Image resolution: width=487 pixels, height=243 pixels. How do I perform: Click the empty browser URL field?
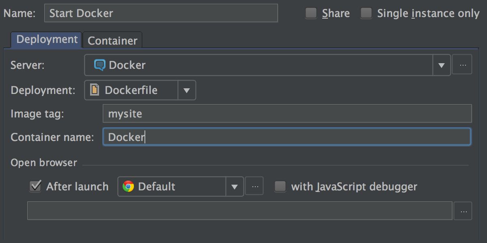(x=239, y=211)
